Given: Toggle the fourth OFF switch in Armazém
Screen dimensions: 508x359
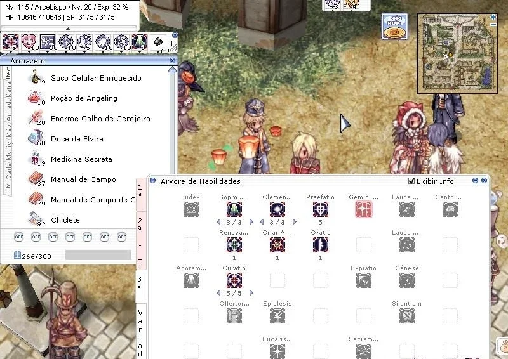Looking at the screenshot, I should tap(70, 237).
